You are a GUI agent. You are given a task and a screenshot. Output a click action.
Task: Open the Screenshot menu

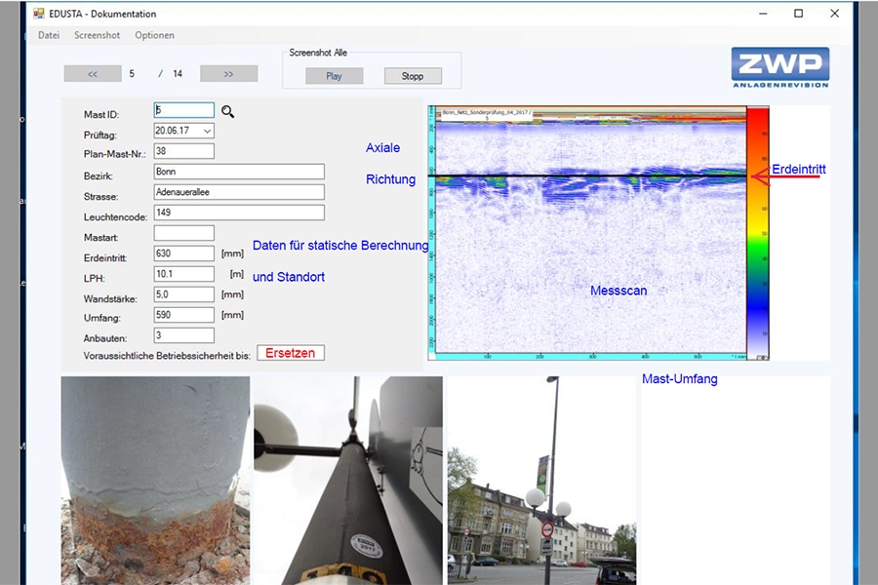pos(98,35)
